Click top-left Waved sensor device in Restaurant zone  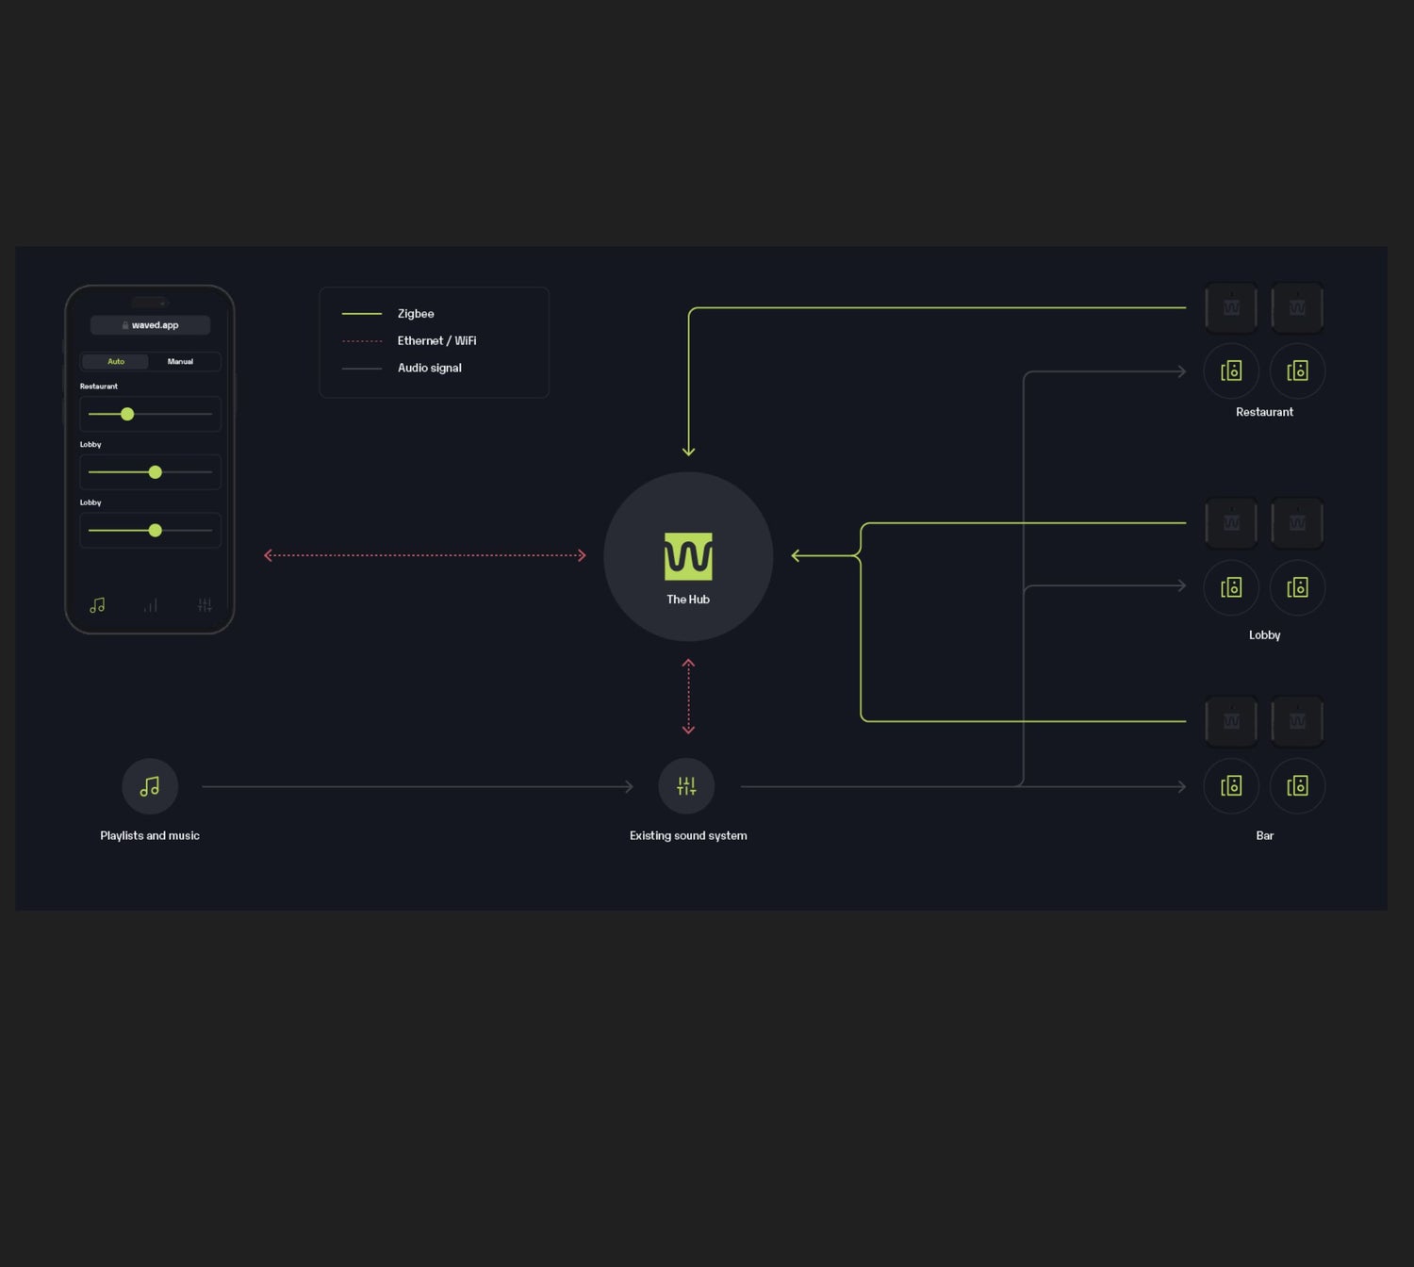coord(1231,307)
